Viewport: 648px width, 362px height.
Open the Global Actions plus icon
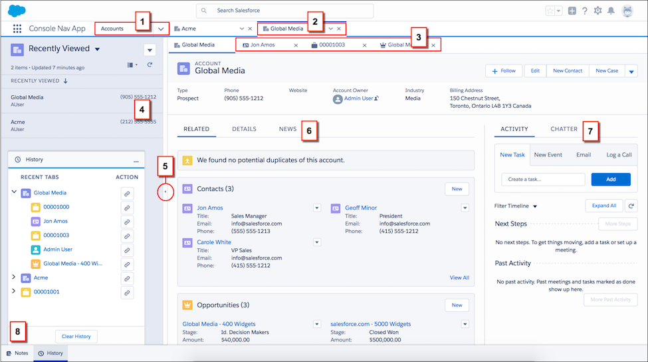pyautogui.click(x=572, y=11)
